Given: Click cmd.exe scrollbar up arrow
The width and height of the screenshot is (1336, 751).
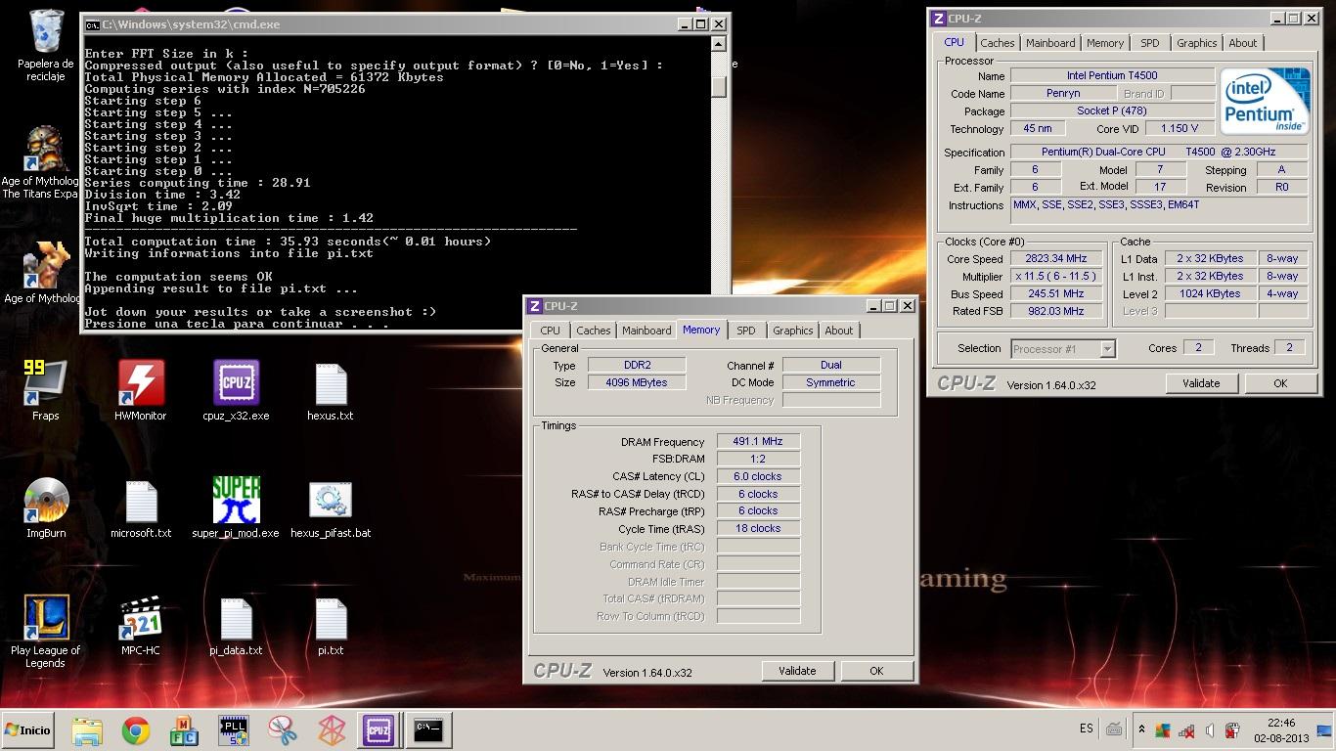Looking at the screenshot, I should (x=719, y=44).
